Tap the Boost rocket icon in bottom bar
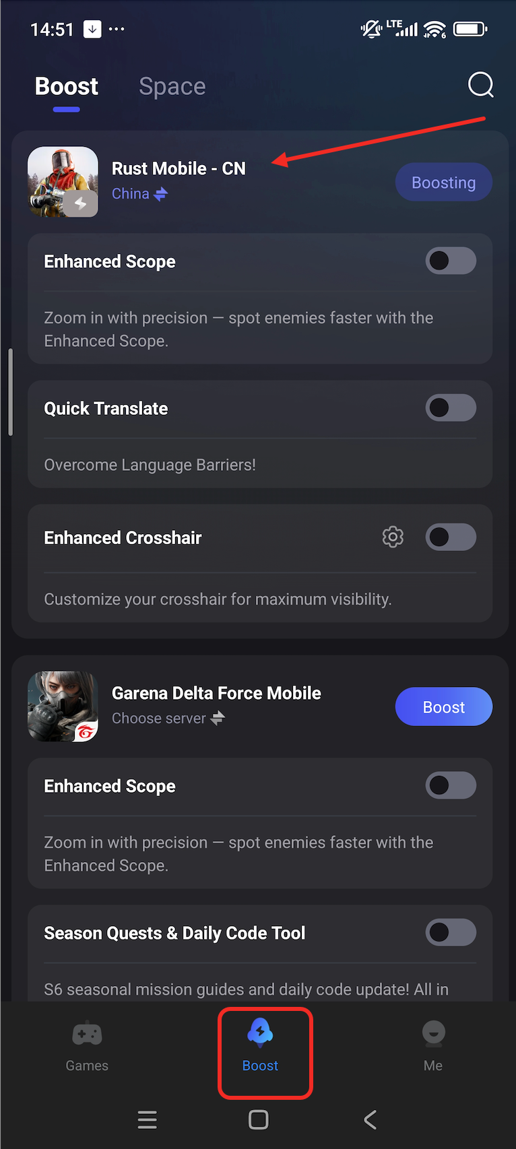Screen dimensions: 516x1149 click(x=260, y=1032)
